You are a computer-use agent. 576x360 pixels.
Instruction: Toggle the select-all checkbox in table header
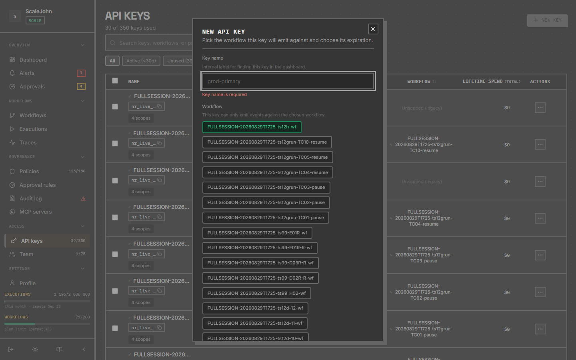tap(115, 80)
